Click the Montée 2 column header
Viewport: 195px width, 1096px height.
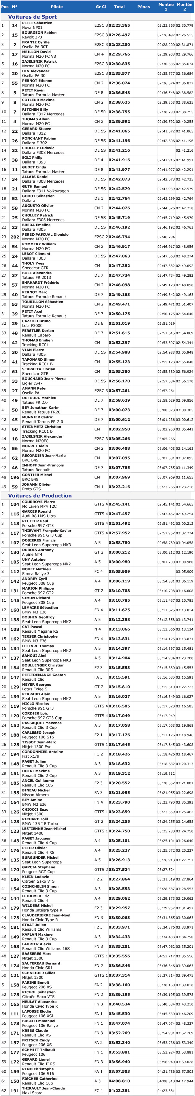click(184, 7)
